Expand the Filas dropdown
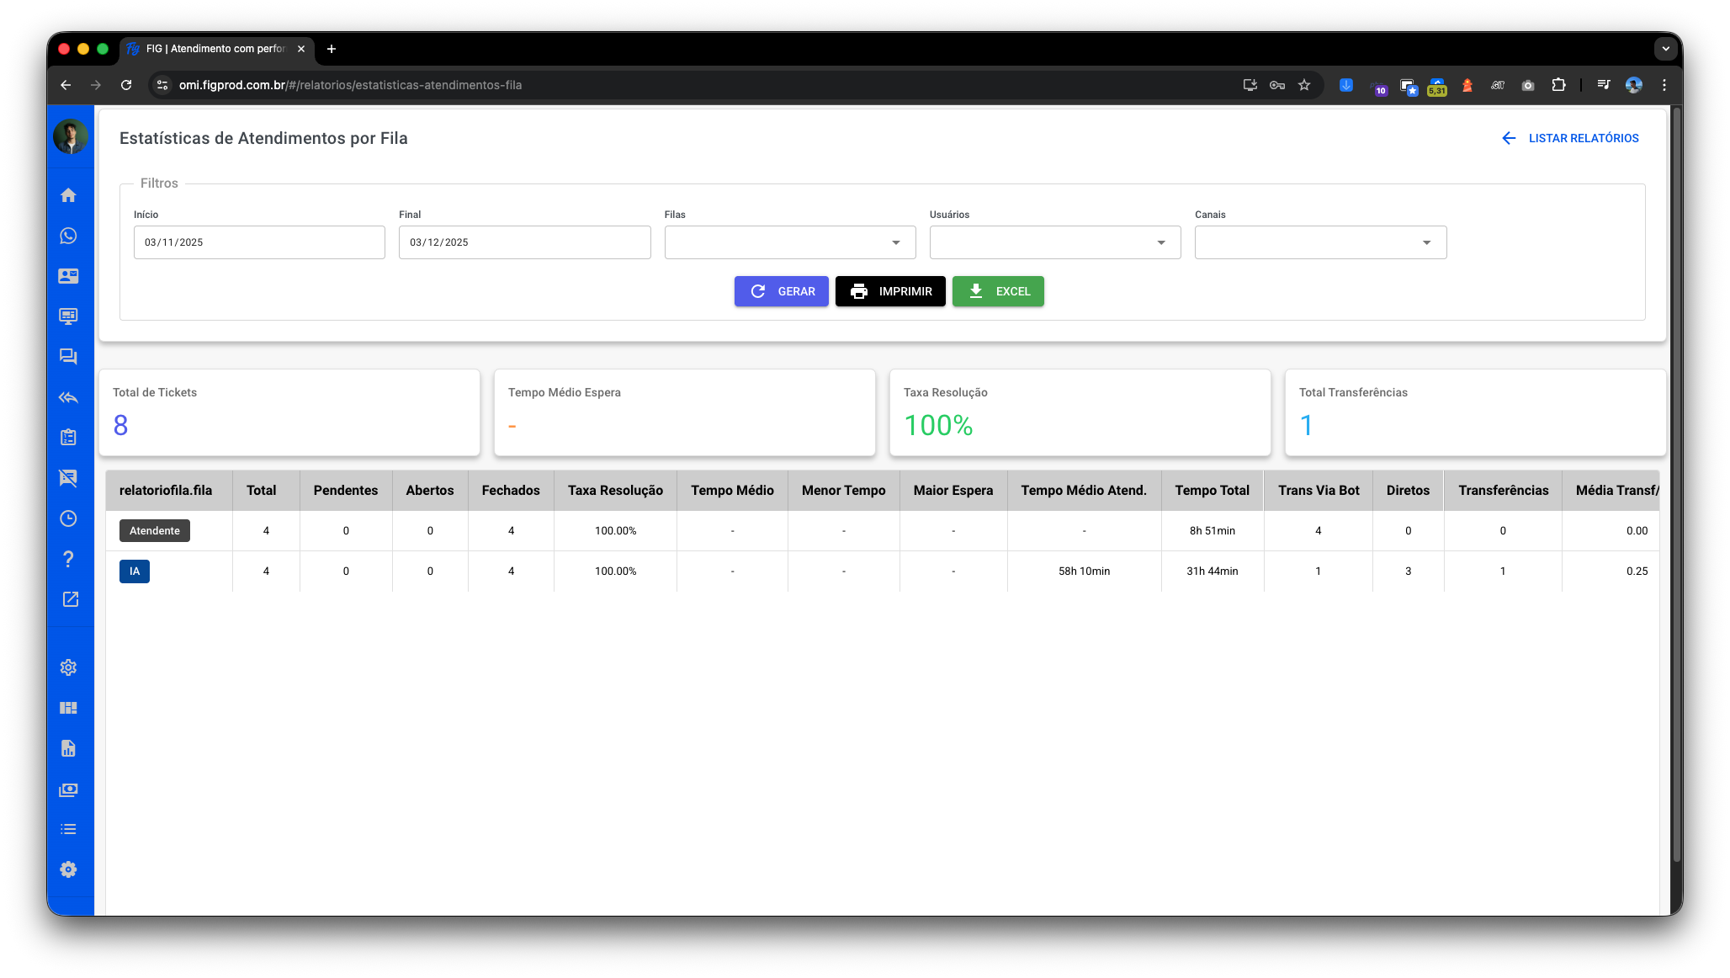Viewport: 1730px width, 978px height. 789,242
